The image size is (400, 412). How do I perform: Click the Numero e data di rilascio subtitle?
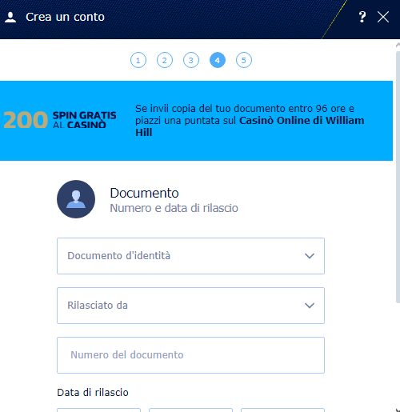[x=174, y=208]
